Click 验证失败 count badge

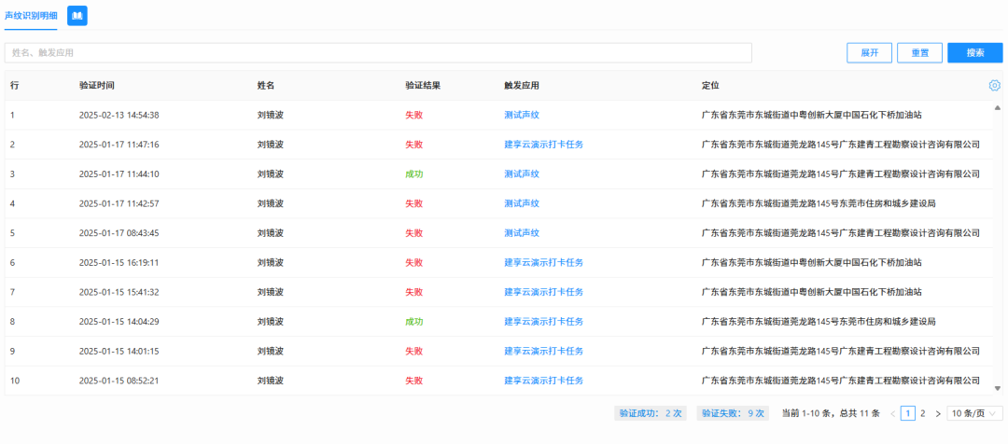(x=733, y=413)
